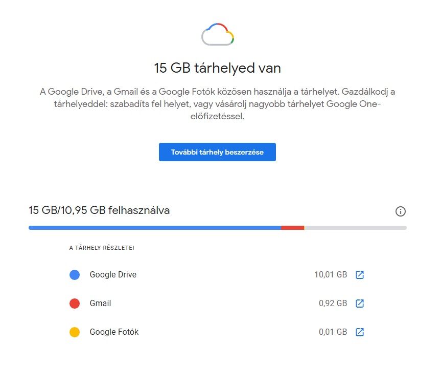Screen dimensions: 441x367
Task: Click the red dot next to Gmail
Action: click(x=75, y=304)
